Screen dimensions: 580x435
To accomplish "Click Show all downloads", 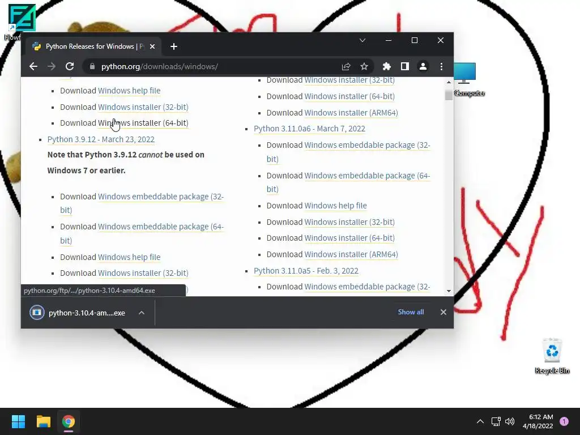I will pyautogui.click(x=411, y=312).
